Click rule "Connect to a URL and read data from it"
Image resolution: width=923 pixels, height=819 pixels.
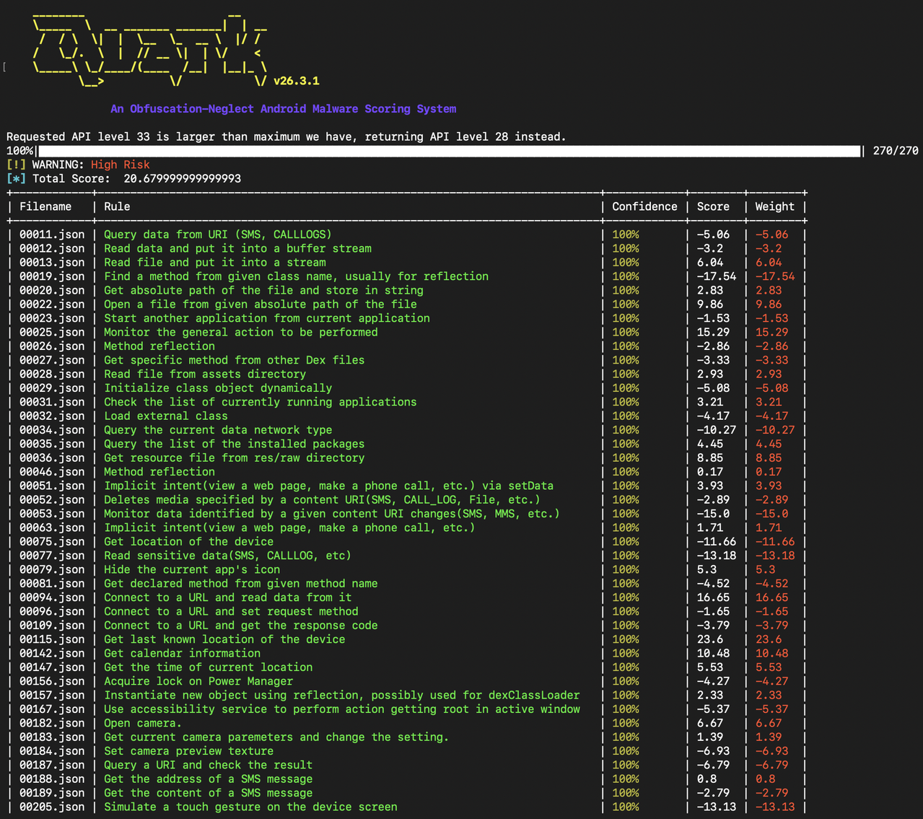(x=228, y=597)
